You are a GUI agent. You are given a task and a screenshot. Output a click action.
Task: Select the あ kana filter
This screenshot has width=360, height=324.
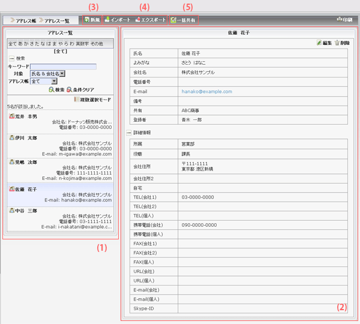(20, 44)
